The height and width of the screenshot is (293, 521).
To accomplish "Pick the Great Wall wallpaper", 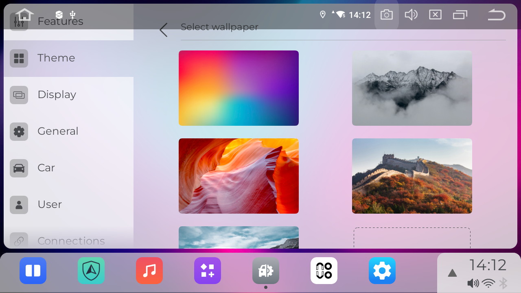I will coord(412,176).
